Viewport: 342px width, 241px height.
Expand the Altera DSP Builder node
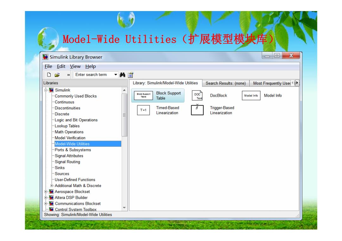coord(46,197)
